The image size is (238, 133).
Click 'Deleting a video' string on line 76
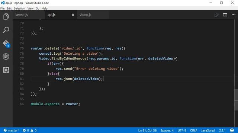[80, 54]
